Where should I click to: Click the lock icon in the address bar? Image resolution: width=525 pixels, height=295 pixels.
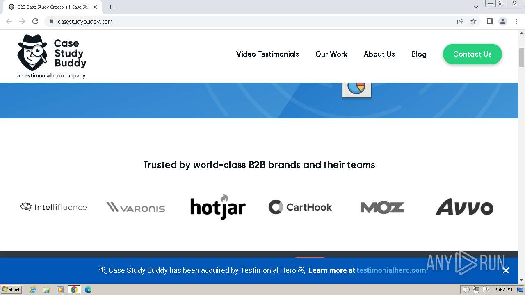[52, 21]
